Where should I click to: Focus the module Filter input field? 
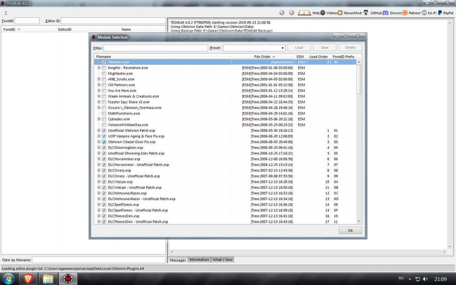(155, 48)
